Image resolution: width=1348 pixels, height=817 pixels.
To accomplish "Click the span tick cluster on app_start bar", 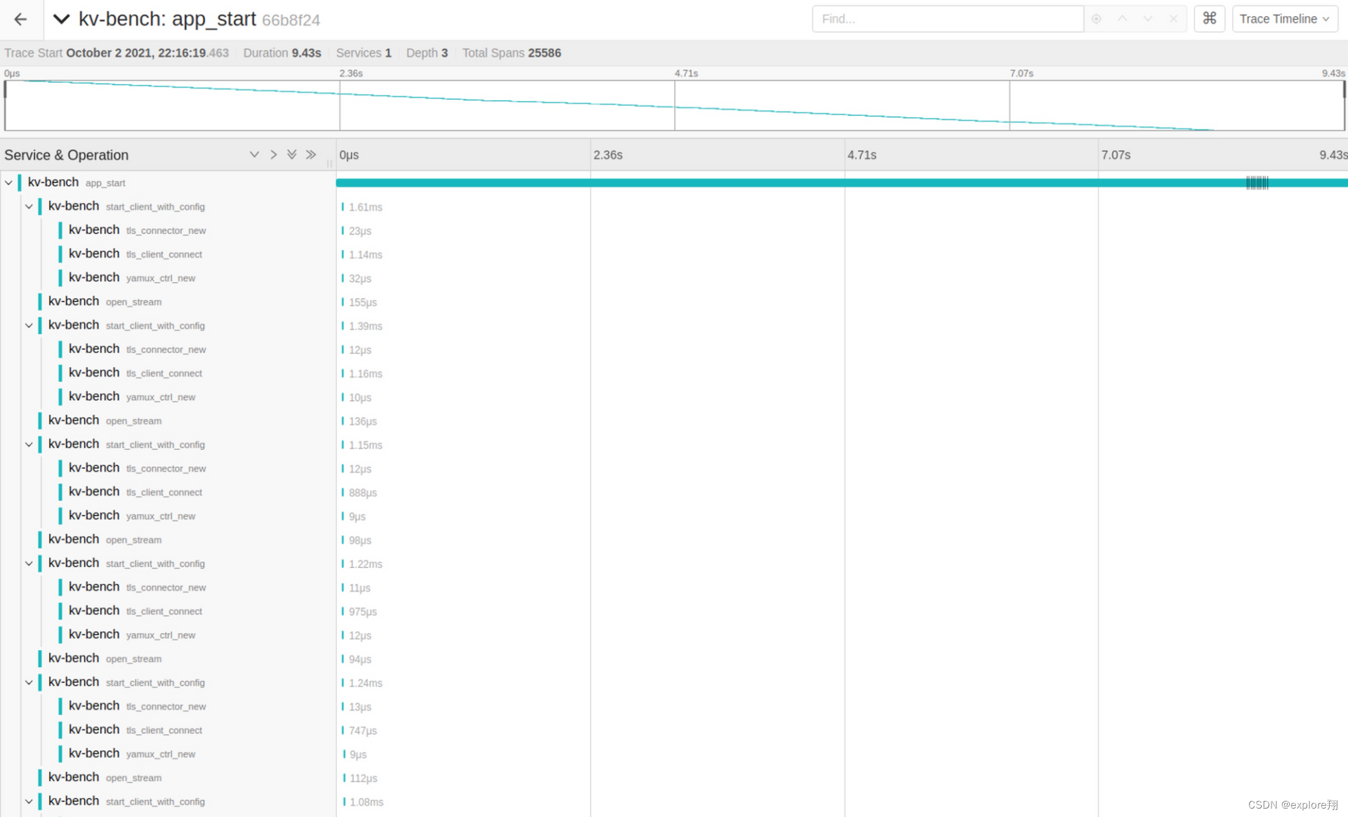I will 1257,182.
